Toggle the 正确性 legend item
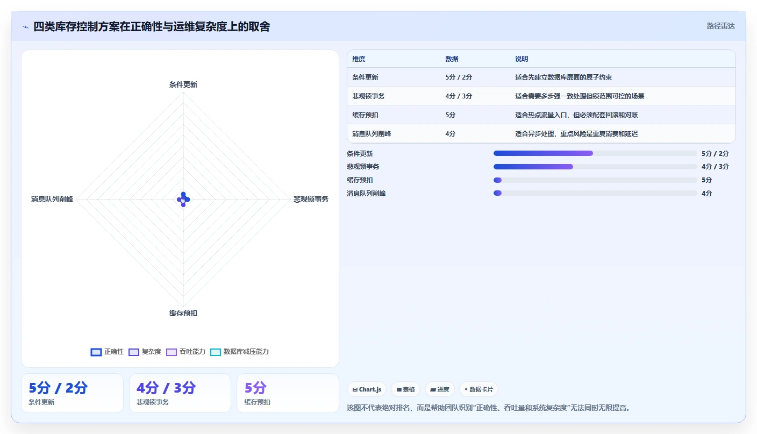Viewport: 757px width, 434px height. 107,352
